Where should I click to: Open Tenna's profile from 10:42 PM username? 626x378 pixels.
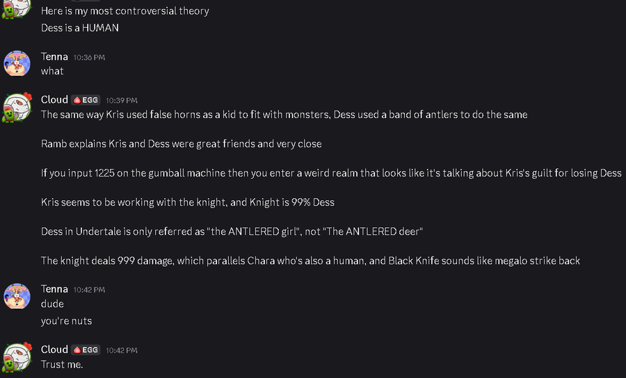[54, 288]
